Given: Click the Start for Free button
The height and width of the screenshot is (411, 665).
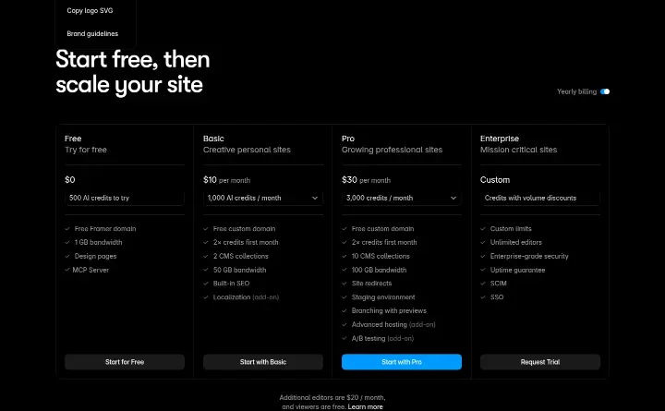Looking at the screenshot, I should click(125, 362).
